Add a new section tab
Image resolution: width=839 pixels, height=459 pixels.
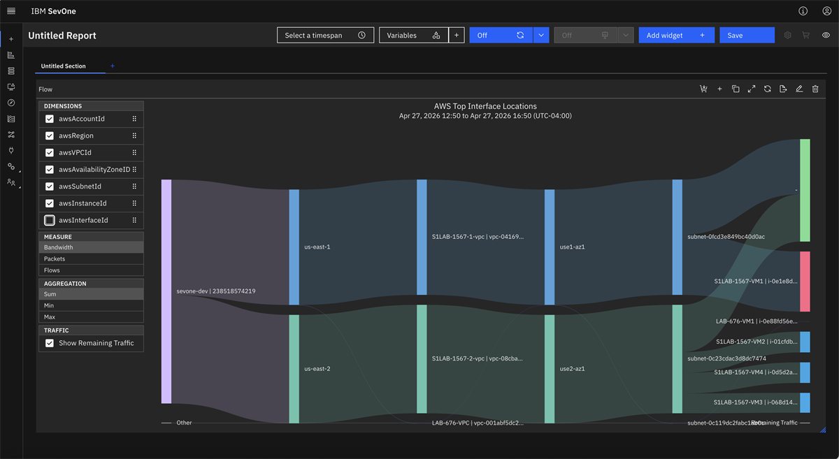tap(113, 66)
